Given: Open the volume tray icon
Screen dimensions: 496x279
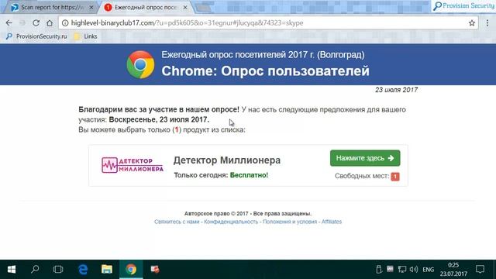Looking at the screenshot, I should pos(414,269).
